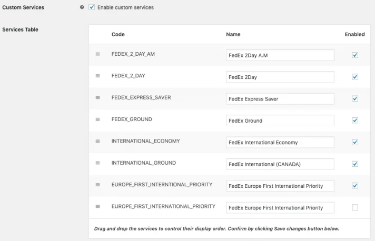Click drag handle for EUROPE_FIRST_INTERNATIONAL_PRIORITY row
This screenshot has height=241, width=375.
coord(97,206)
